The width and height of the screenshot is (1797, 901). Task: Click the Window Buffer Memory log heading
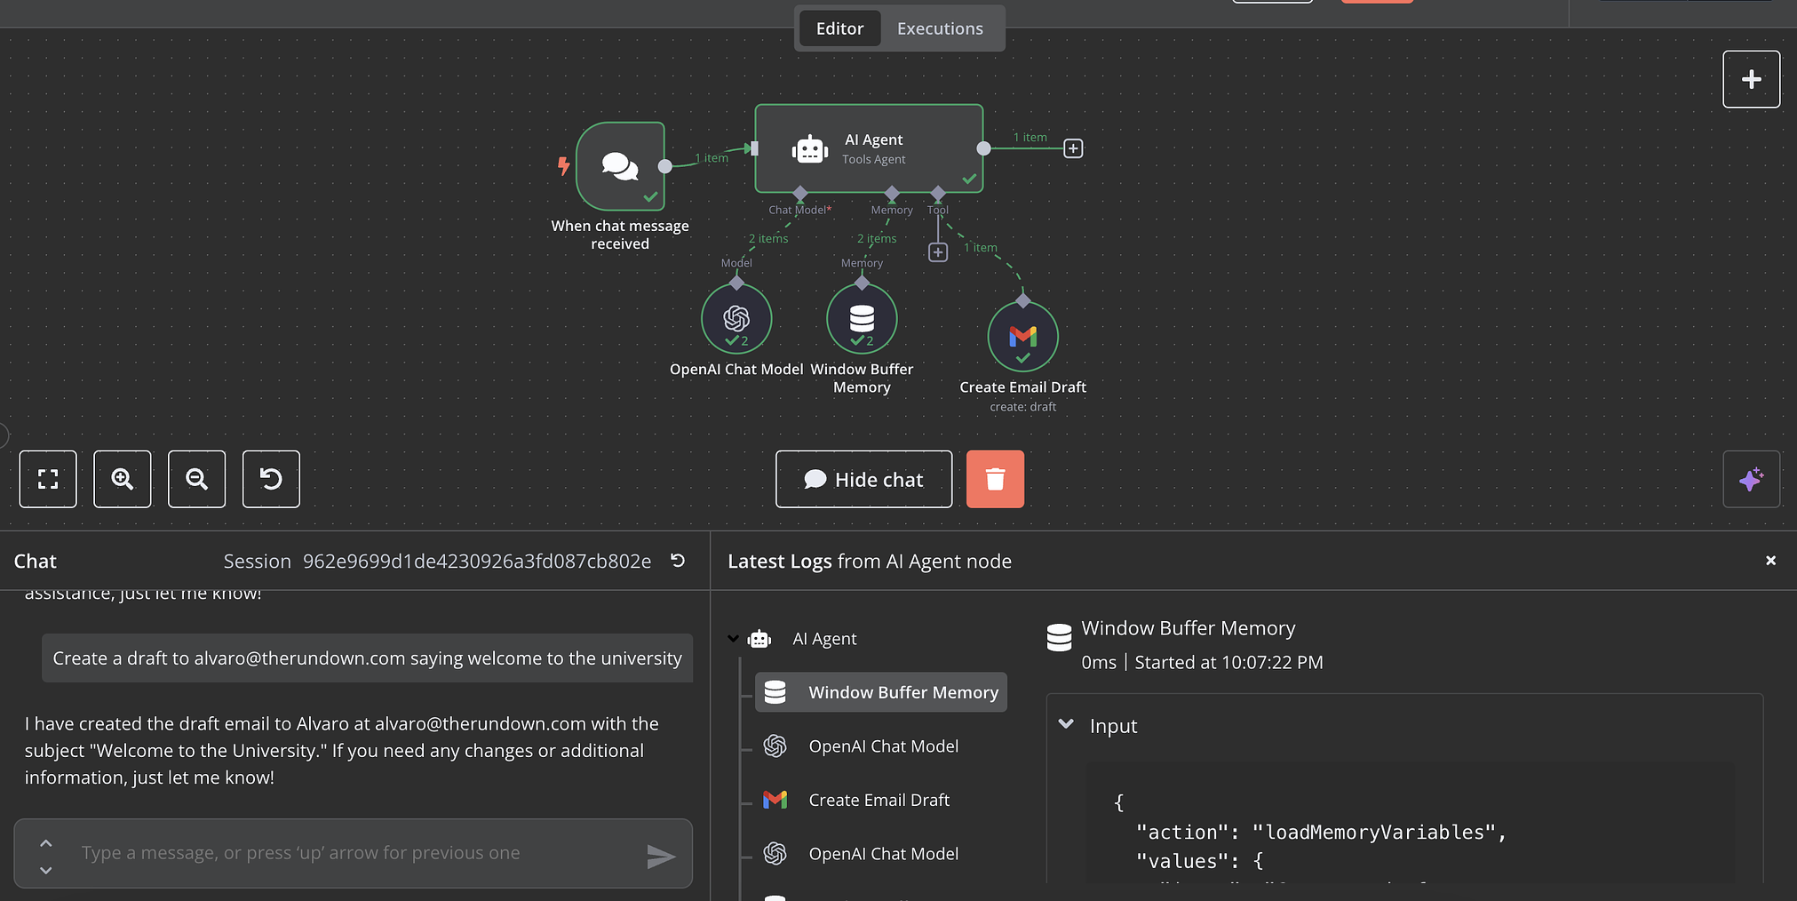pos(1189,628)
